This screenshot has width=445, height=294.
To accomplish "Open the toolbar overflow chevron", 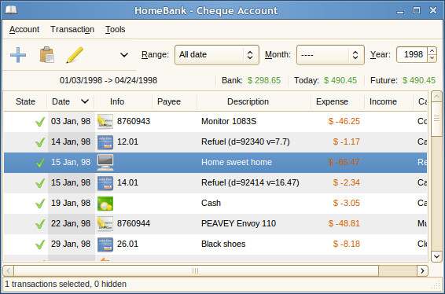I will click(x=124, y=55).
